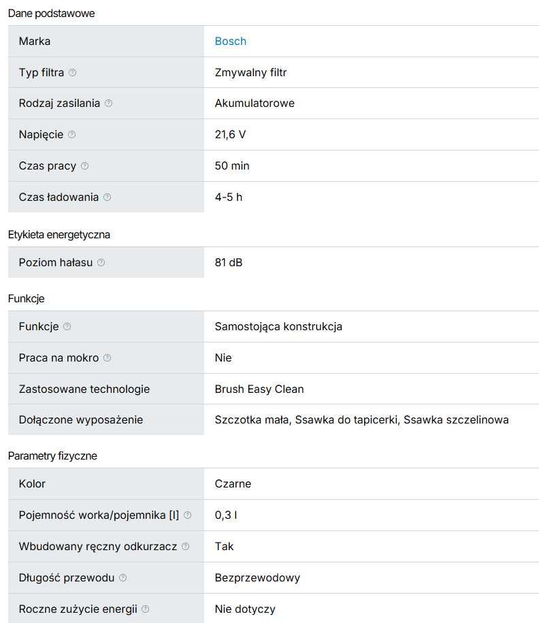Click the Etykieta energetyczna section heading

(x=59, y=235)
